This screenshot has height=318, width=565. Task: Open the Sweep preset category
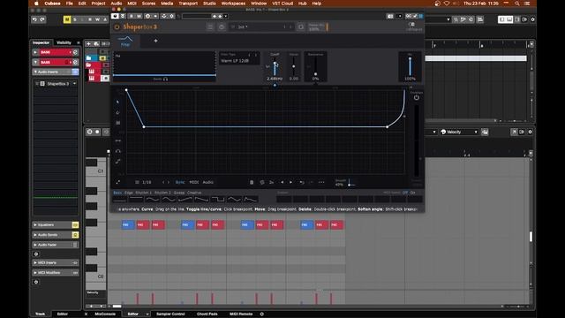[178, 193]
